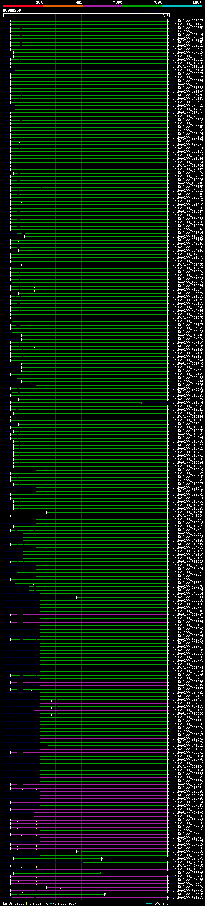Select hit UniRef100_P07689

pyautogui.click(x=187, y=52)
